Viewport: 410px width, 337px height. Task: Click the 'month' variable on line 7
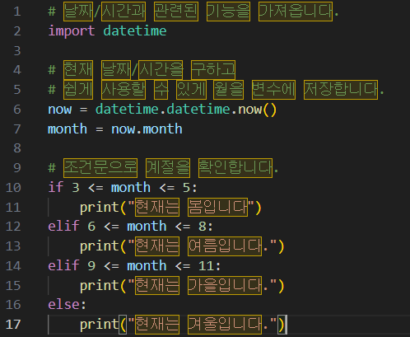pos(68,129)
